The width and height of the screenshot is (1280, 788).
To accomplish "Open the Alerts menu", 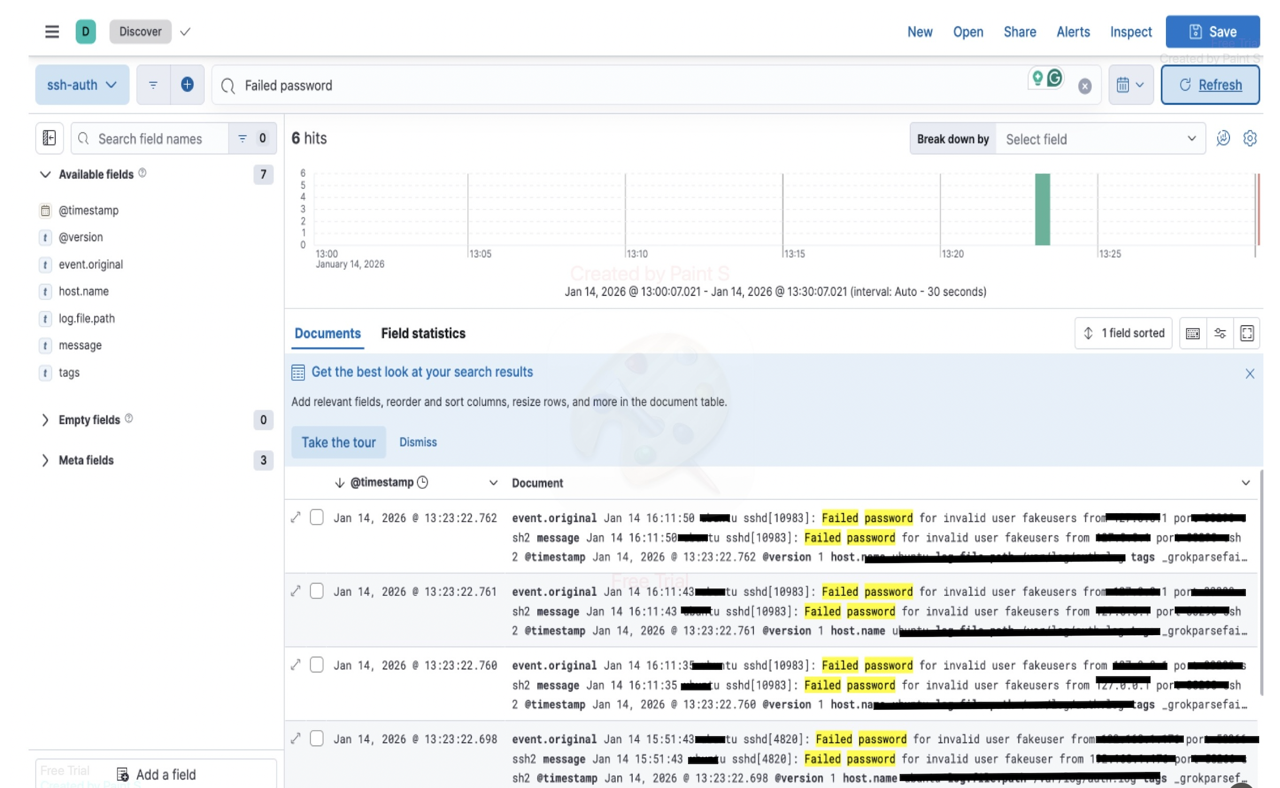I will point(1073,32).
